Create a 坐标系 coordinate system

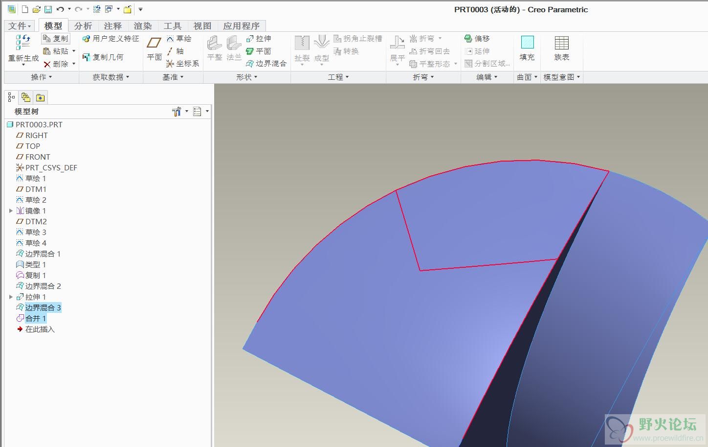(182, 64)
